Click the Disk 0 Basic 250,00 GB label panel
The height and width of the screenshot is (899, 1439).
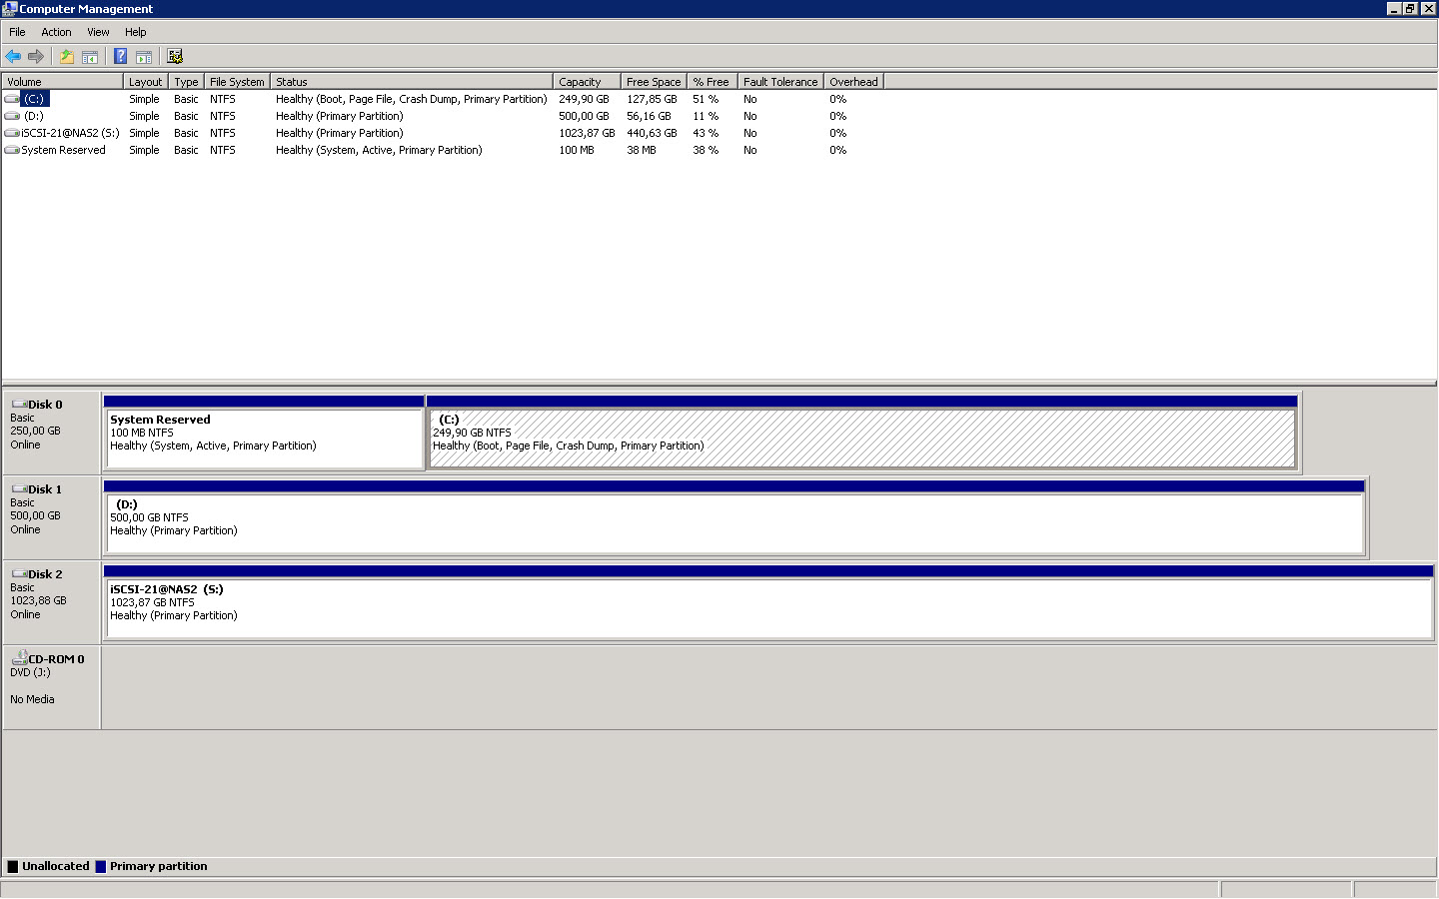(51, 432)
